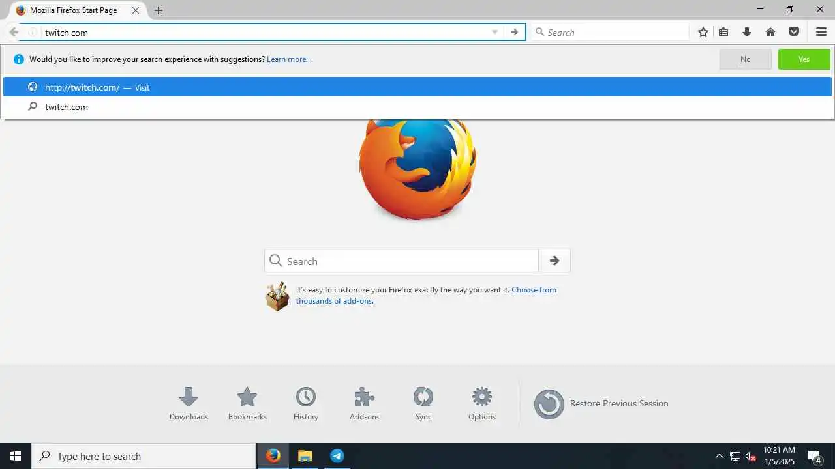Click the taskbar search box
835x469 pixels.
(x=144, y=456)
